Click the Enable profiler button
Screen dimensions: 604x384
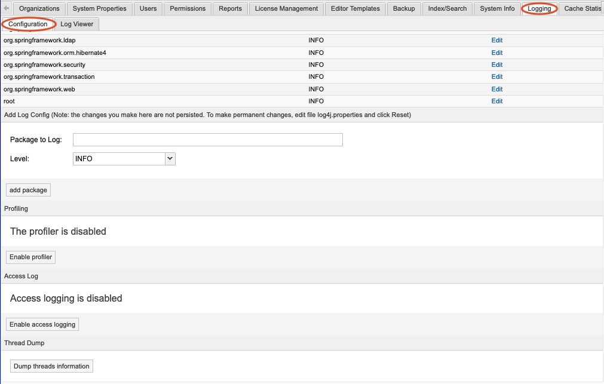click(31, 257)
